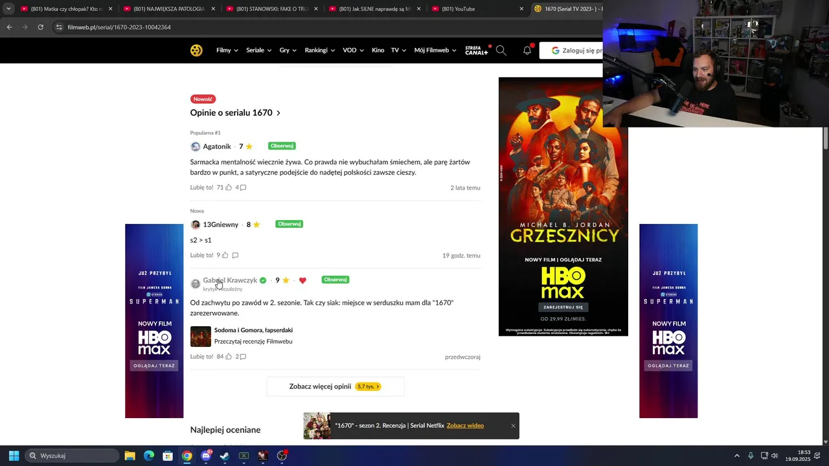Open Microsoft Edge from taskbar
The image size is (829, 466).
[149, 456]
